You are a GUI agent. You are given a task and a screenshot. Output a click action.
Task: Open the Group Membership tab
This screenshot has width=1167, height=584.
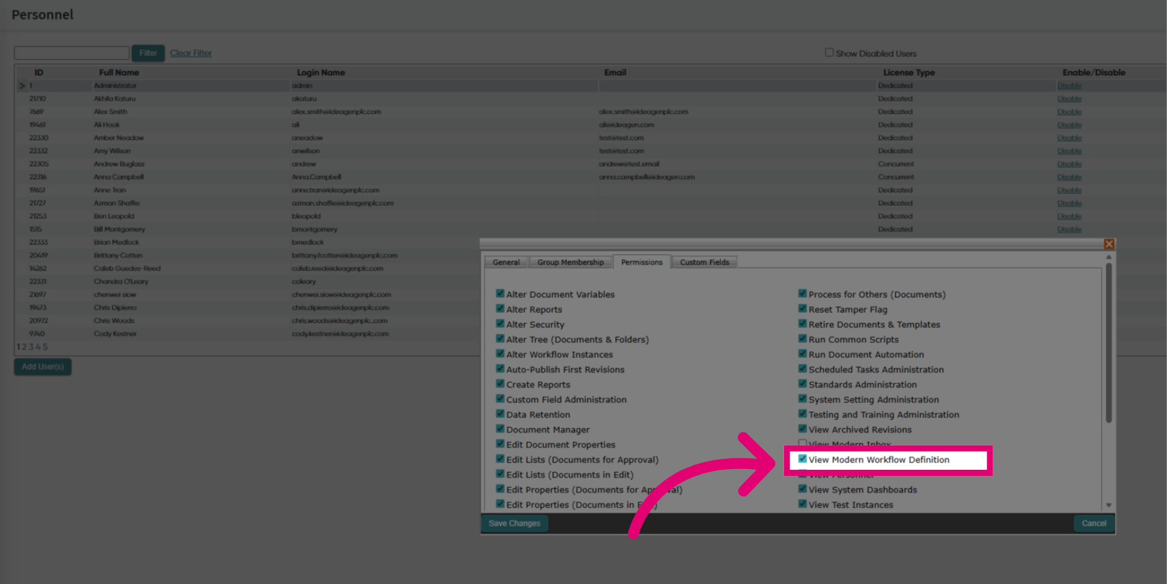tap(570, 262)
